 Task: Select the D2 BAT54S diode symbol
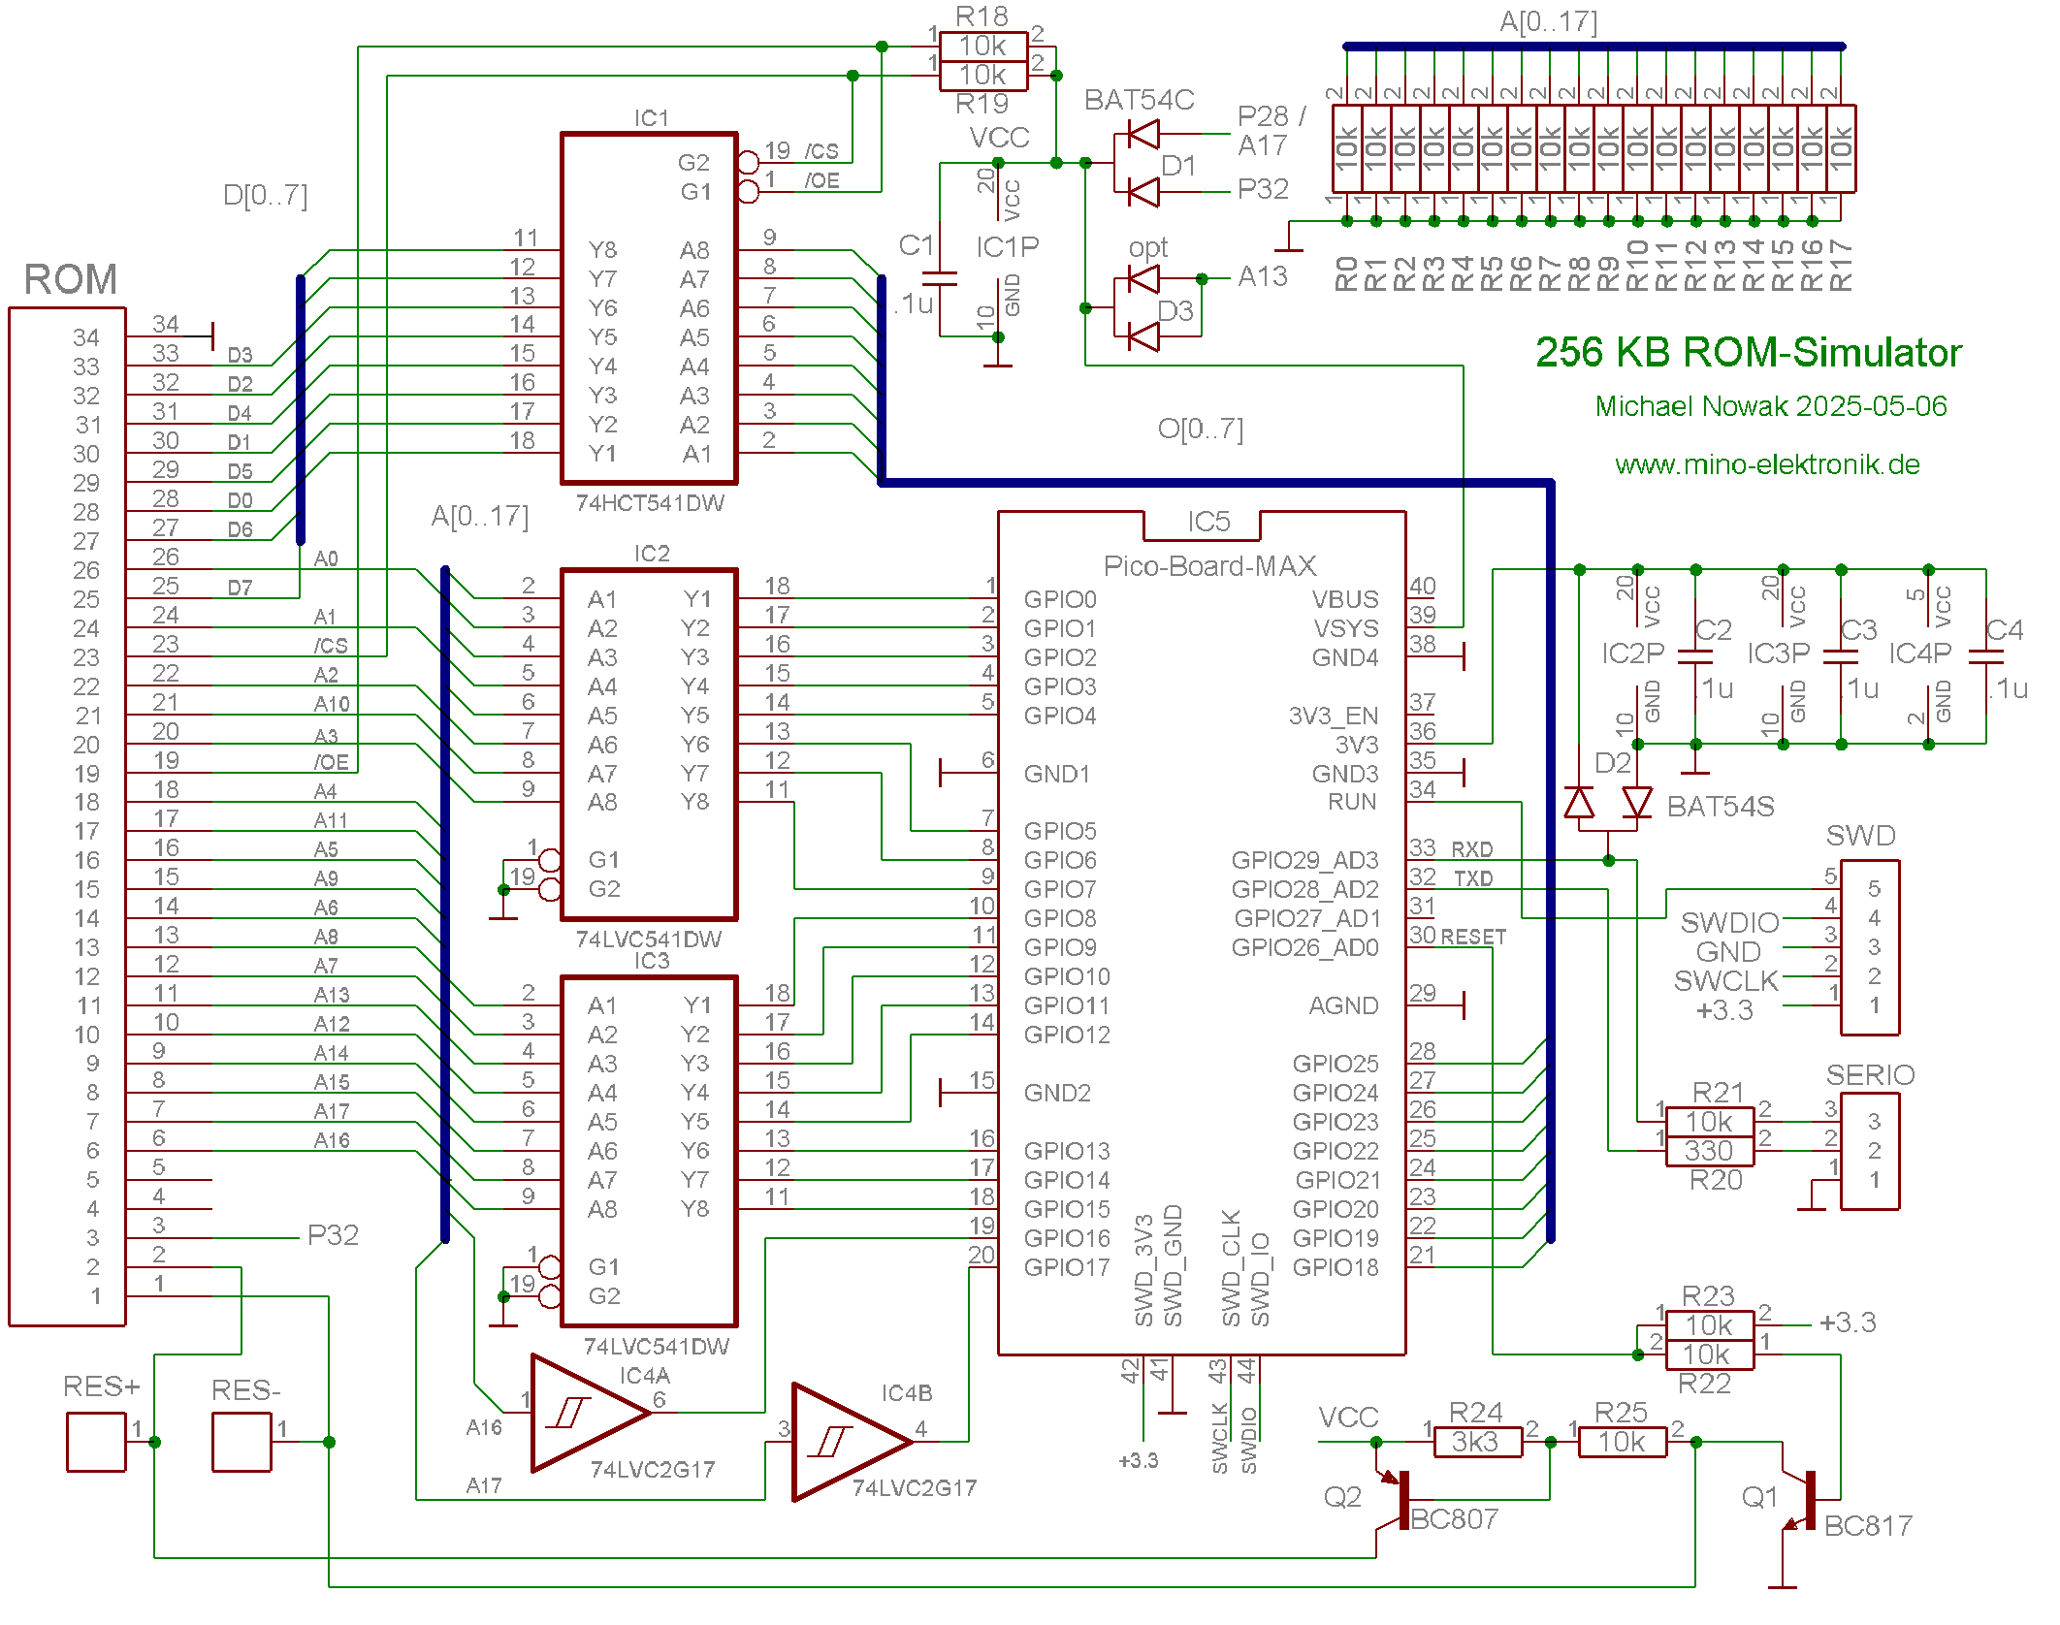tap(1609, 804)
